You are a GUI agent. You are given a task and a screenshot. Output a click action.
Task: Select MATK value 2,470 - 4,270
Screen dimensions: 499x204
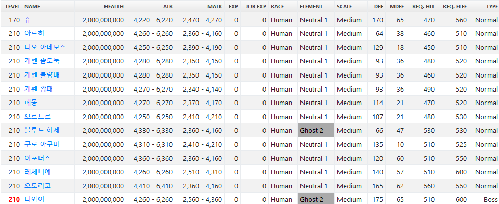click(202, 20)
